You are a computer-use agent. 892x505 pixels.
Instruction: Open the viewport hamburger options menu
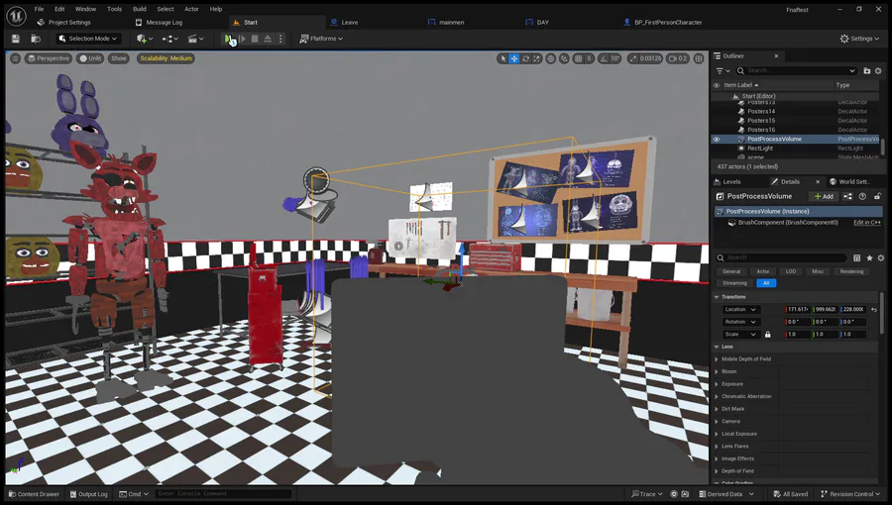pyautogui.click(x=15, y=58)
